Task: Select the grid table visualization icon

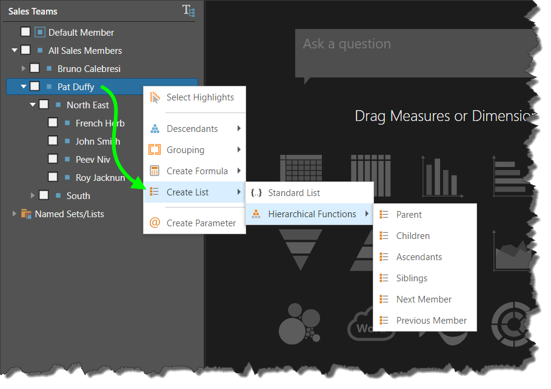Action: click(x=301, y=168)
